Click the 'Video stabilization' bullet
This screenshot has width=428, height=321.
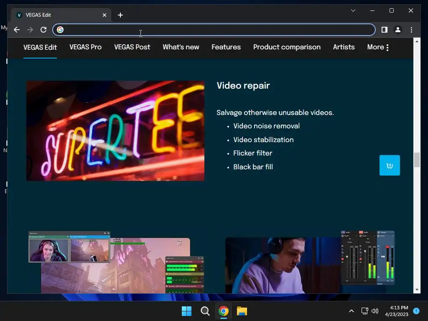coord(263,140)
